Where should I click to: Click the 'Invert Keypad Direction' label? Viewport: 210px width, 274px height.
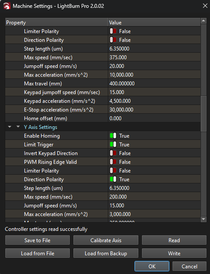tap(51, 153)
